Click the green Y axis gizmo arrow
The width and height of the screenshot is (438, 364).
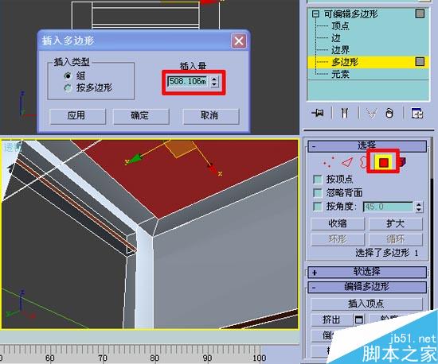[x=136, y=158]
